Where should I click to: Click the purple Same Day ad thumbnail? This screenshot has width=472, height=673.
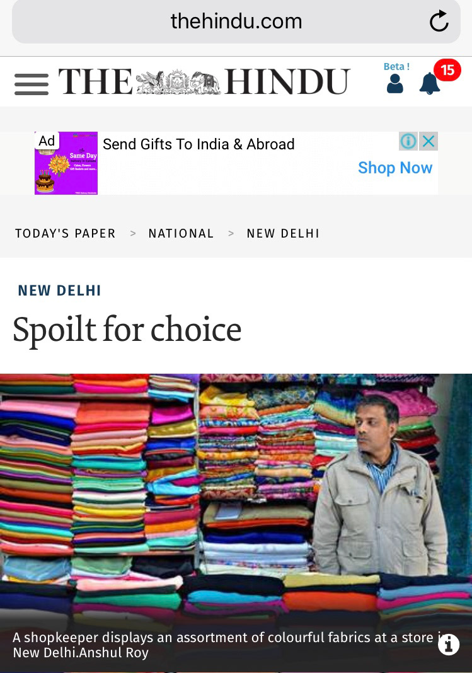66,163
